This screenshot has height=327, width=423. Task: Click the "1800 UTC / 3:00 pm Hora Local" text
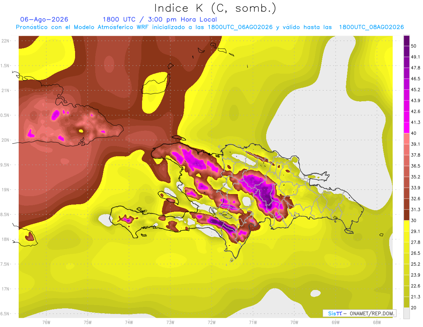pyautogui.click(x=160, y=19)
